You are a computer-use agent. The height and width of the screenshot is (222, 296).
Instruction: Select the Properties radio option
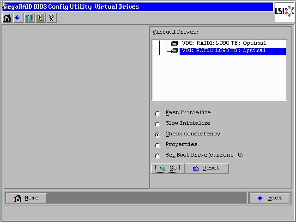tap(158, 145)
